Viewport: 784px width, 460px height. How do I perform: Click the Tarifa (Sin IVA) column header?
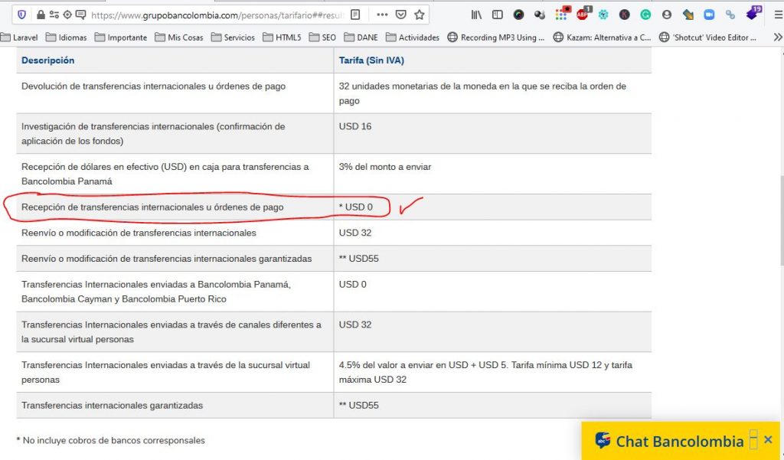[371, 60]
